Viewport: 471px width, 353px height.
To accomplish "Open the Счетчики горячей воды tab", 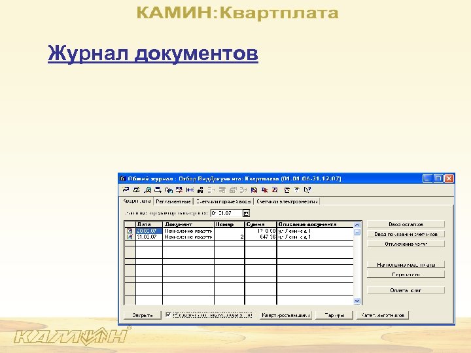I will click(x=224, y=201).
